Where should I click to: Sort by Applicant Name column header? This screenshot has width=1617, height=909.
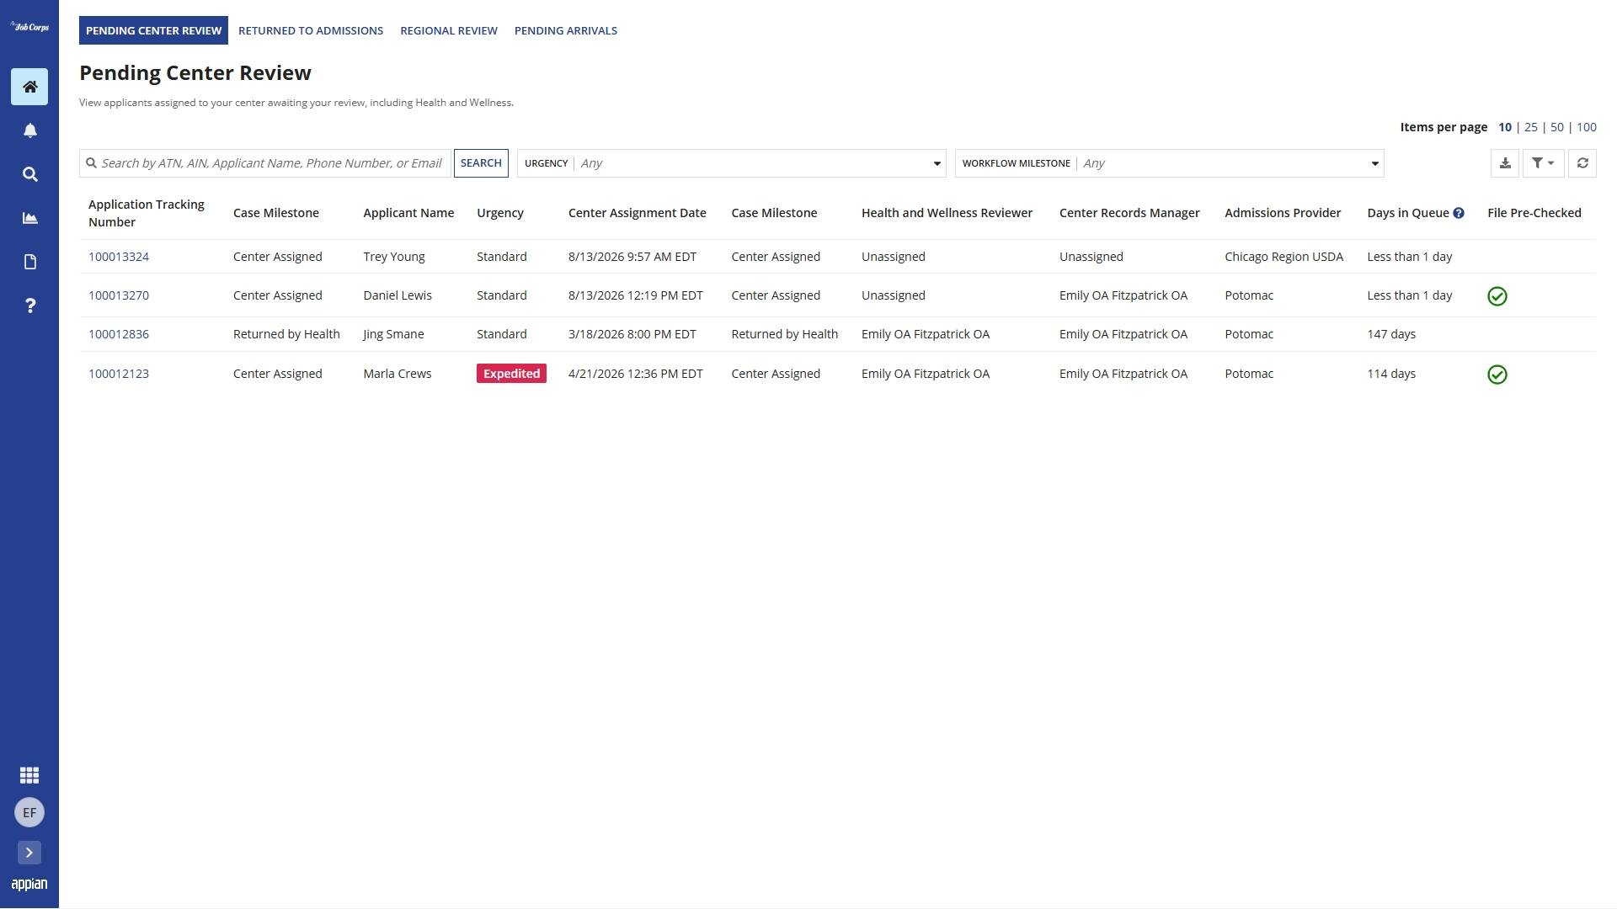tap(408, 213)
